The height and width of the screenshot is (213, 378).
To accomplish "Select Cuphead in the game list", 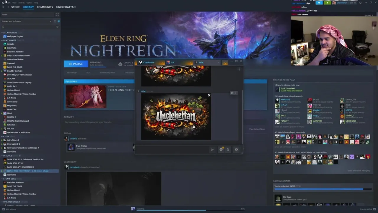I will point(11,63).
